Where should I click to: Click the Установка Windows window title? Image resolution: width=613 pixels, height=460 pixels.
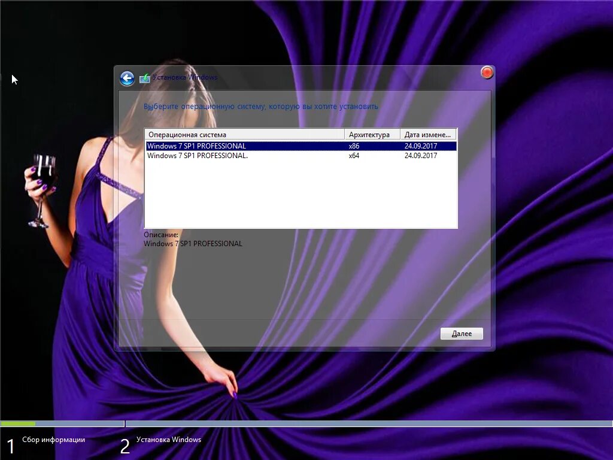[185, 77]
